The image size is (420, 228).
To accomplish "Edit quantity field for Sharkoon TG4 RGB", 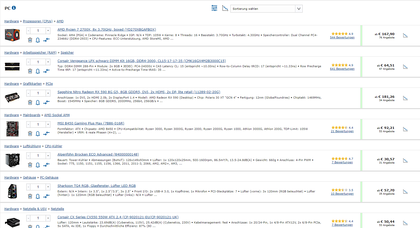I will tap(38, 187).
